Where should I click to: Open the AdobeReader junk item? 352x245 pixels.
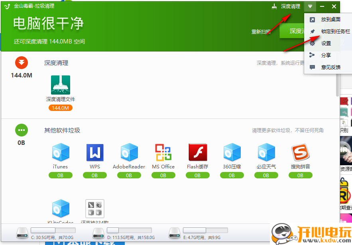[x=129, y=152]
